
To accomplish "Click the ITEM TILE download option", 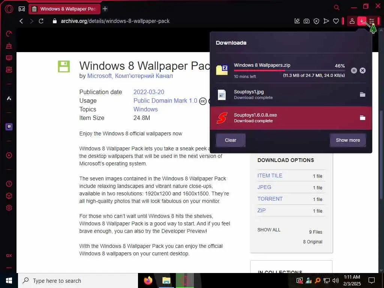I will tap(270, 175).
